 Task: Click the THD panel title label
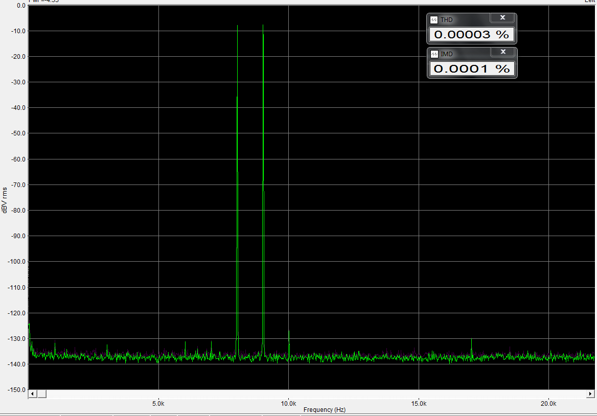click(x=446, y=20)
